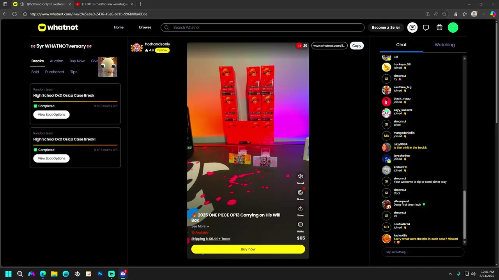499x280 pixels.
Task: Click Copy stream link button
Action: pos(357,45)
